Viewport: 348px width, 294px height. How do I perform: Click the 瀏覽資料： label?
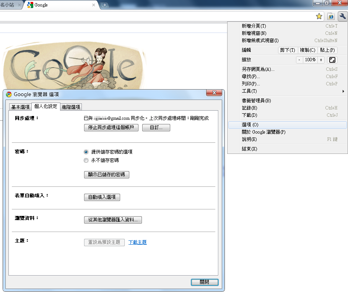click(27, 218)
